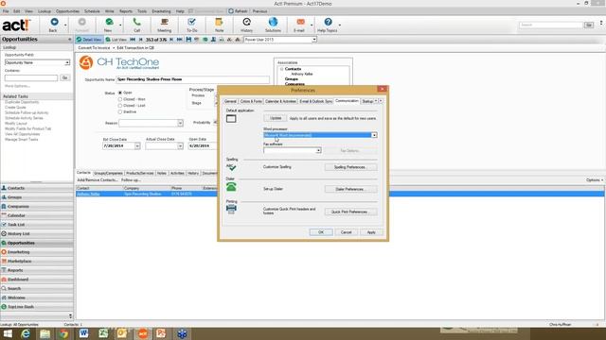Click the Spelling Preferences button
Image resolution: width=606 pixels, height=340 pixels.
point(350,167)
